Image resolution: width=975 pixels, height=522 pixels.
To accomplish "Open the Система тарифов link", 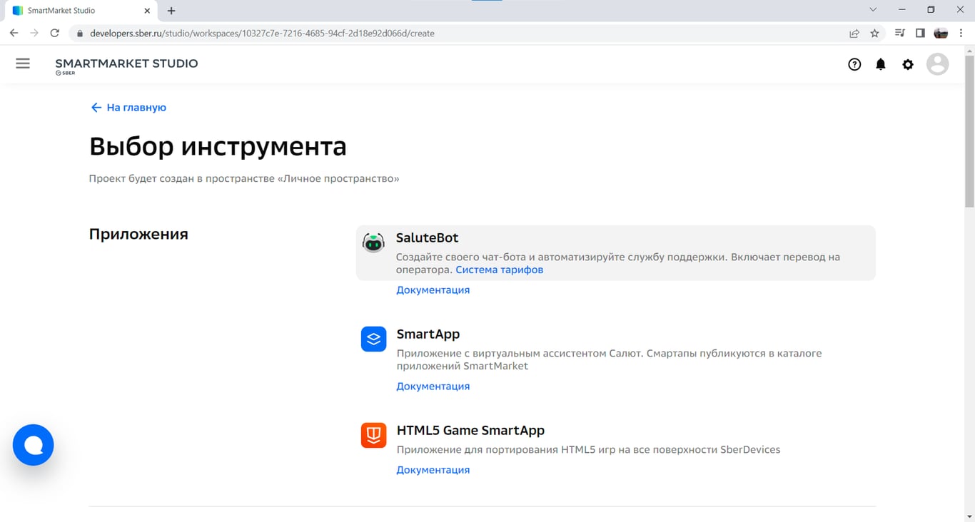I will click(500, 270).
